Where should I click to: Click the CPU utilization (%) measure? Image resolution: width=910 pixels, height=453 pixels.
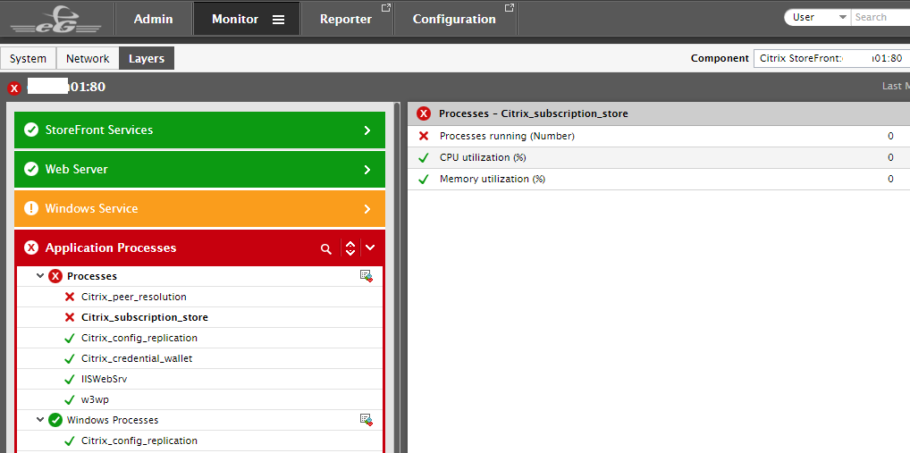click(x=483, y=158)
